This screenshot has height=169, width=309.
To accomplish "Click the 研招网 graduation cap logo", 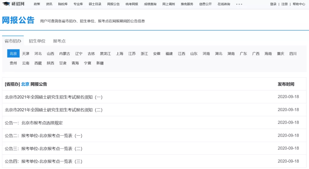I will pyautogui.click(x=13, y=4).
